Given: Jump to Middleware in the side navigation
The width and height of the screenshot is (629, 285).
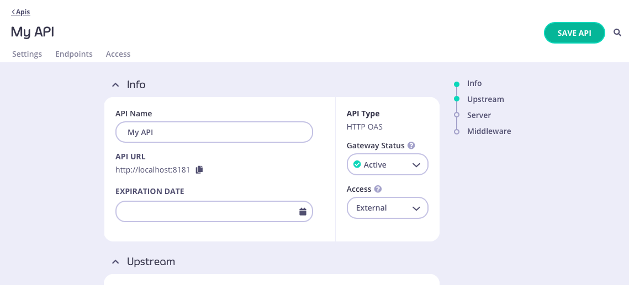Looking at the screenshot, I should (489, 131).
